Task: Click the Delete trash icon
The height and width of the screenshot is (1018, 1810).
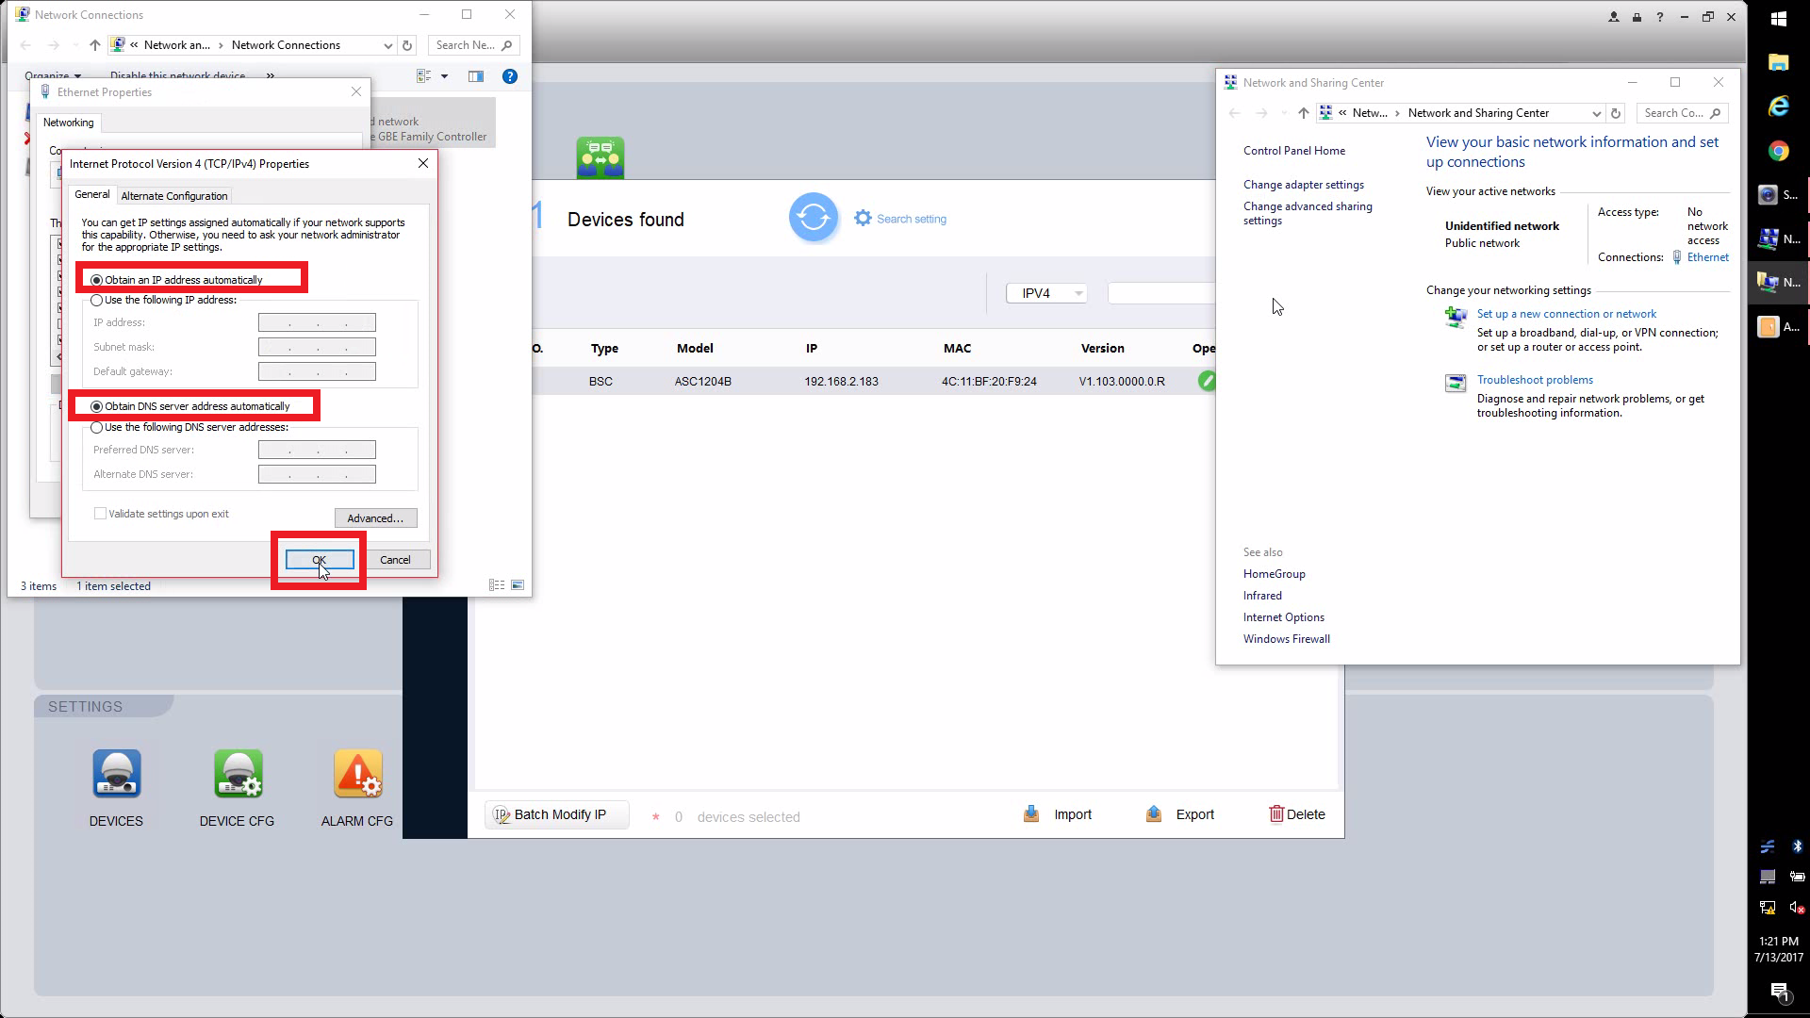Action: pos(1276,814)
